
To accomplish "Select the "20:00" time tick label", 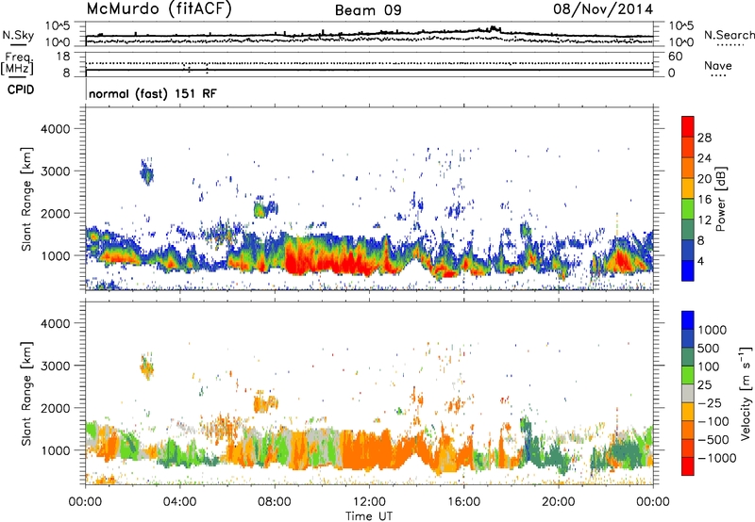I will [559, 502].
